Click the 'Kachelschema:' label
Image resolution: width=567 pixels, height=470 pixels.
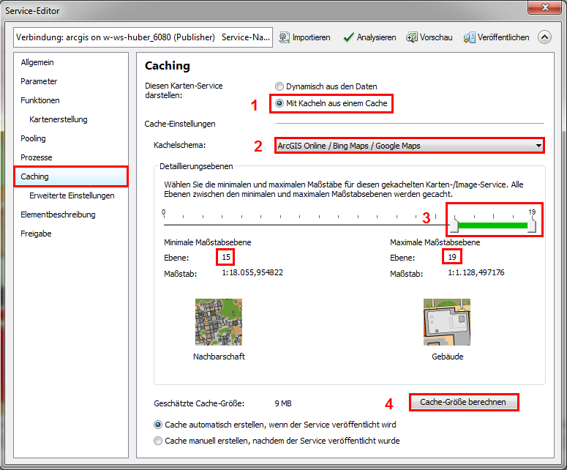click(180, 146)
